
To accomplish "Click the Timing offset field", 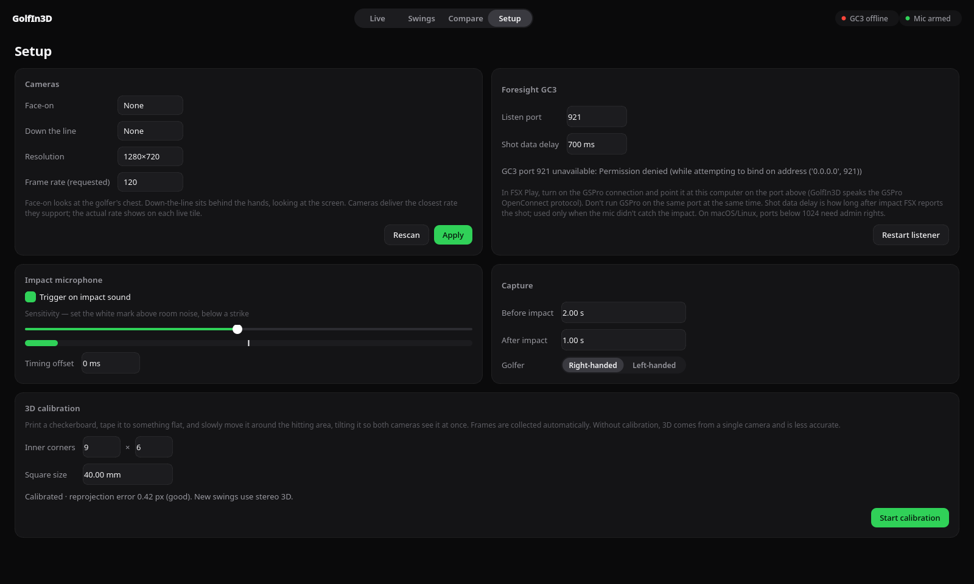I will 111,363.
